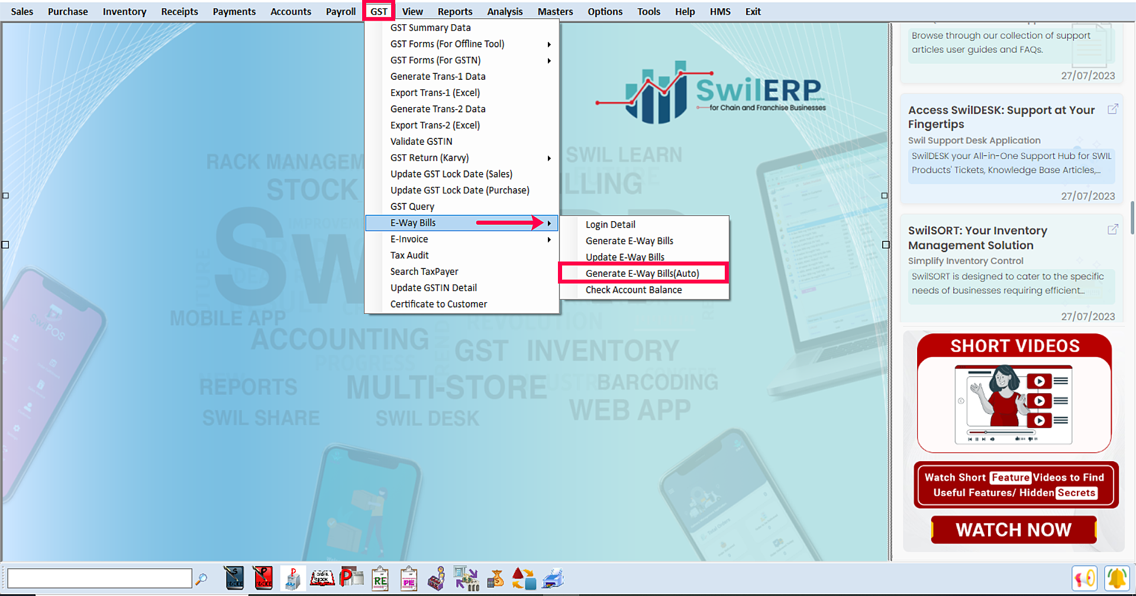Select Tax Audit menu entry
The width and height of the screenshot is (1136, 596).
462,255
